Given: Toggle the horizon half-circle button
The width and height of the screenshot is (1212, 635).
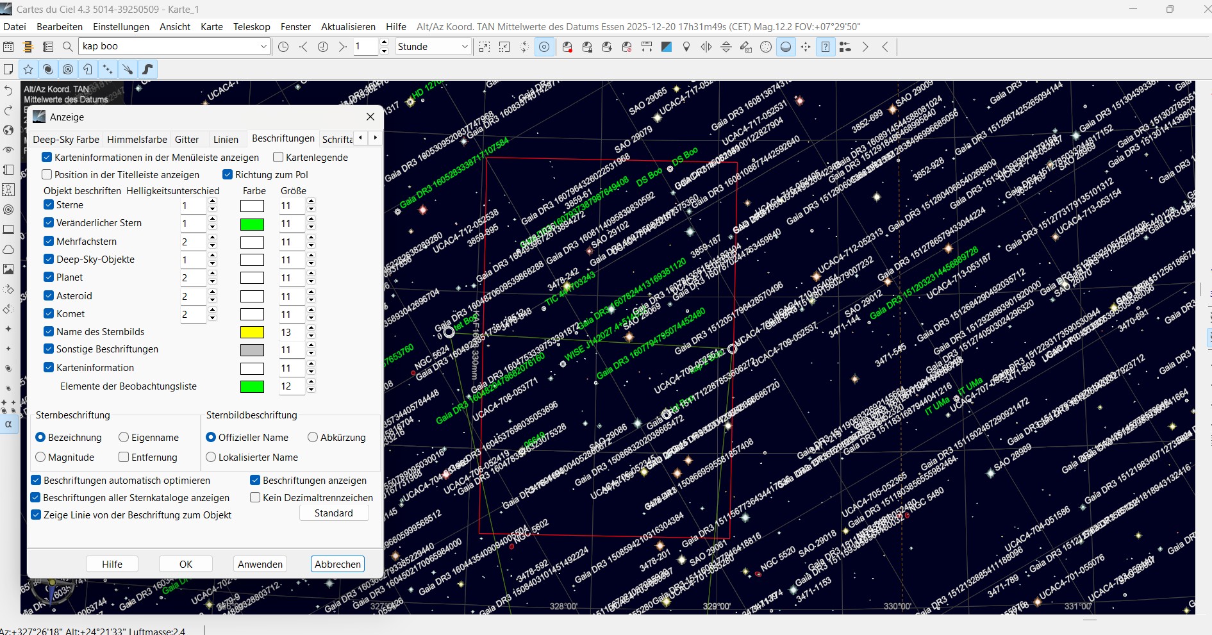Looking at the screenshot, I should (x=786, y=47).
